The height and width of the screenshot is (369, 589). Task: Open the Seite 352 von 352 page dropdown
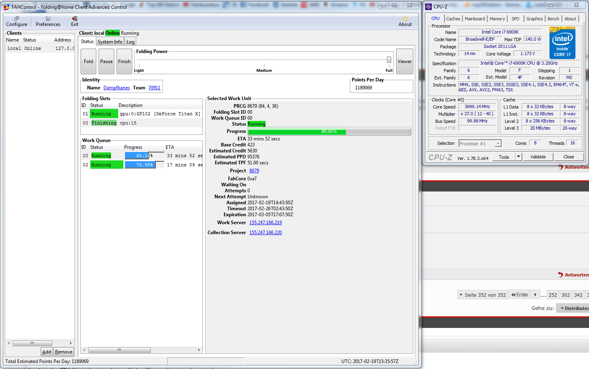tap(482, 295)
